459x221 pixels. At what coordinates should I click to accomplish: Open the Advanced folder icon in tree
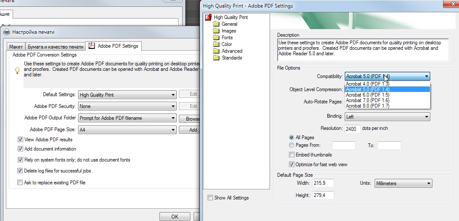click(x=216, y=51)
